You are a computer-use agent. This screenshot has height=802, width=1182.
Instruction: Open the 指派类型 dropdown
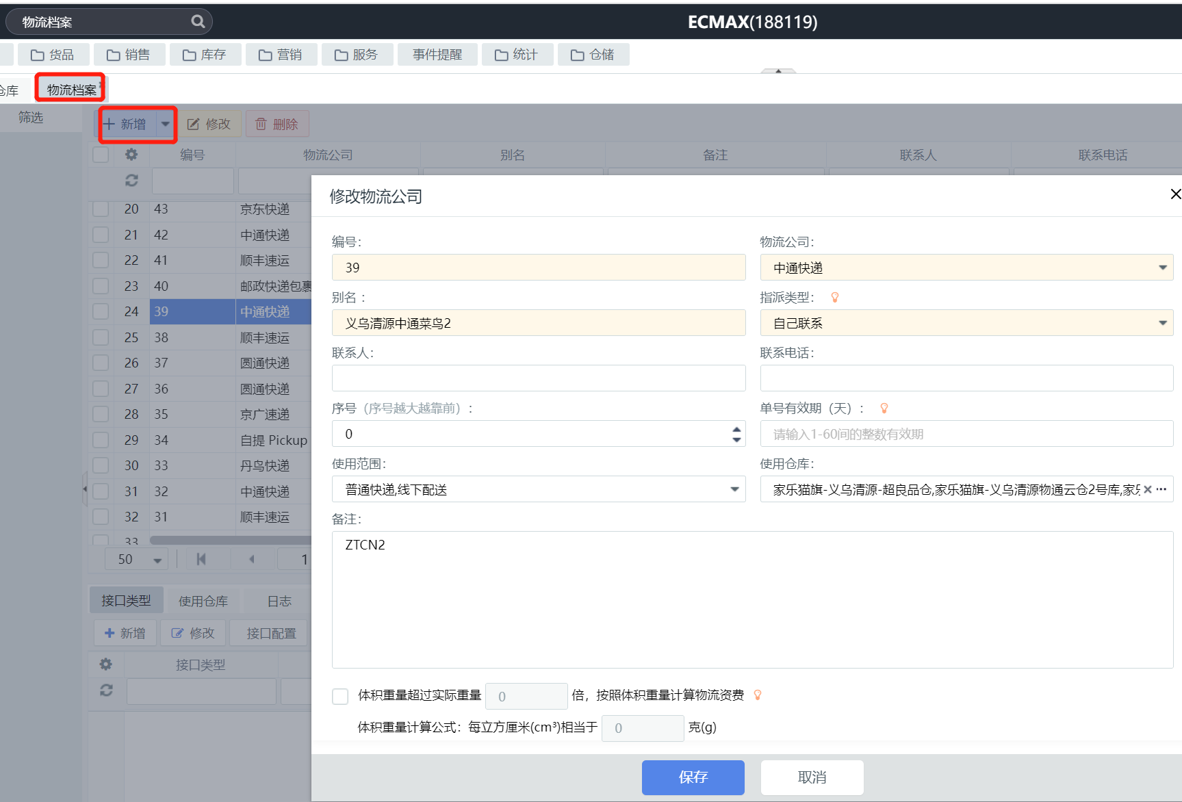coord(966,323)
